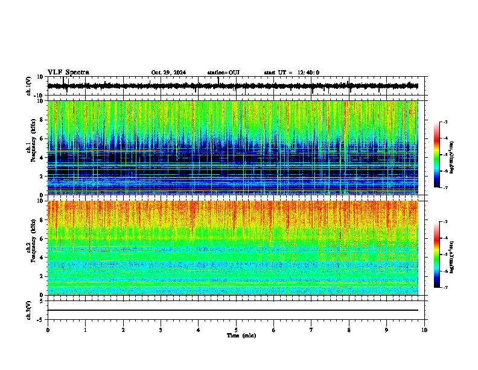Click the "4" tick on the time axis
This screenshot has width=478, height=370.
pyautogui.click(x=199, y=330)
